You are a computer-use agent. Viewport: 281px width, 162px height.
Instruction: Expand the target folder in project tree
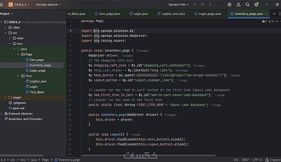pos(5,97)
